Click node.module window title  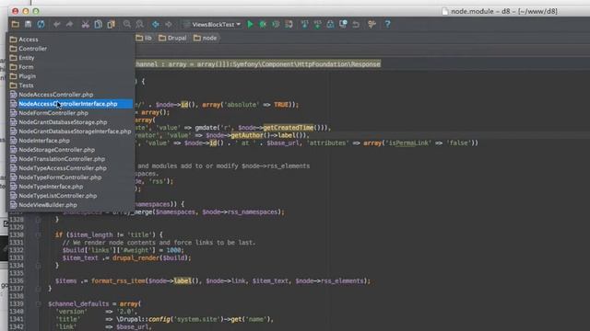[504, 11]
